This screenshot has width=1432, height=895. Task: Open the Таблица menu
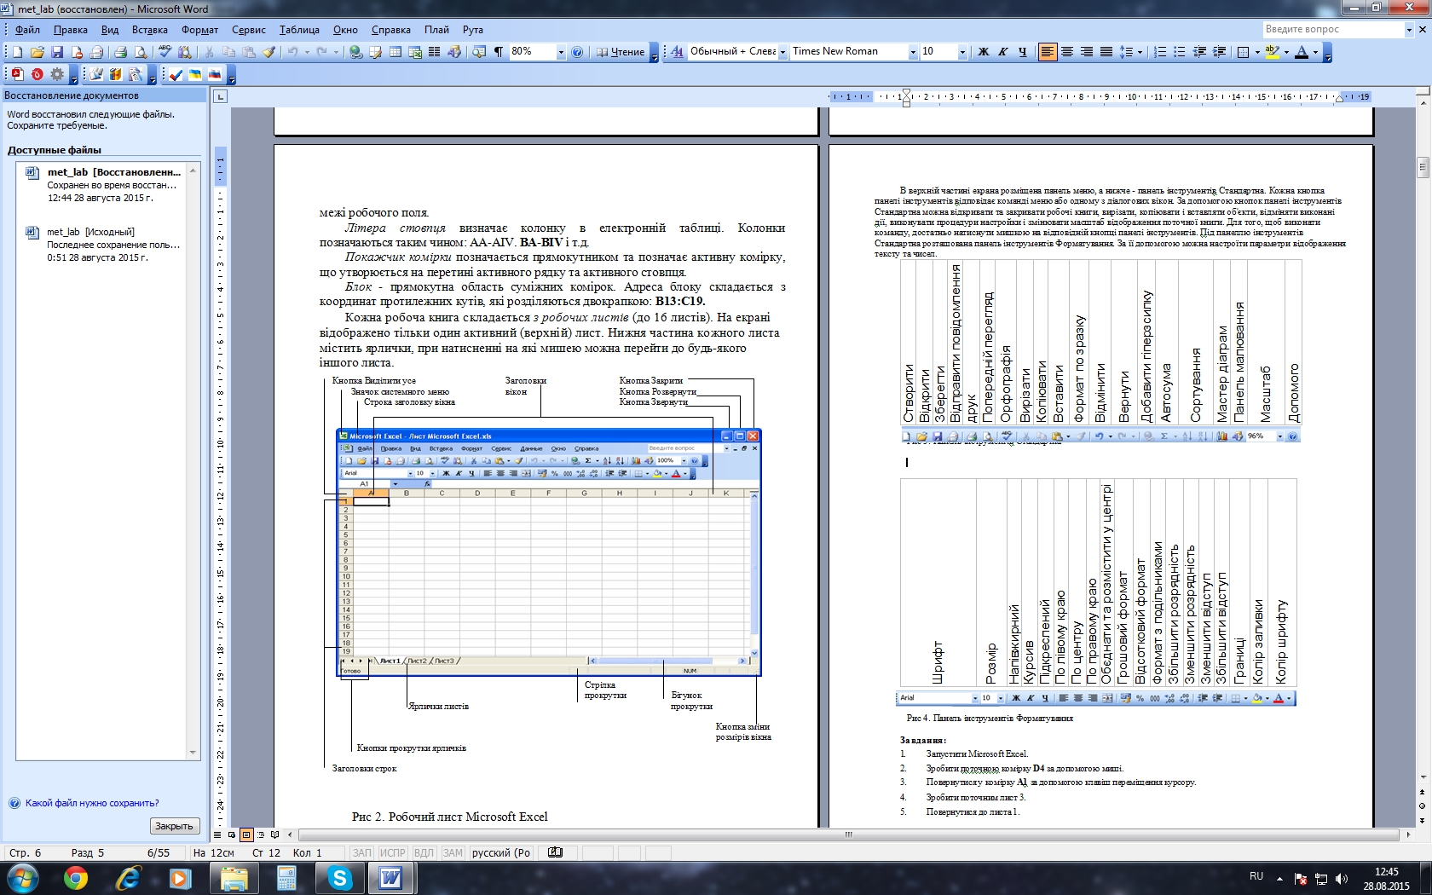pyautogui.click(x=299, y=30)
